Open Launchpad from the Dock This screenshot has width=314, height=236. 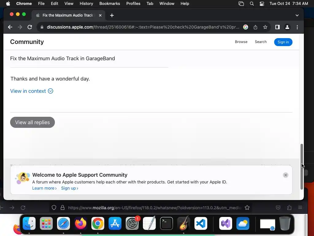(x=46, y=223)
